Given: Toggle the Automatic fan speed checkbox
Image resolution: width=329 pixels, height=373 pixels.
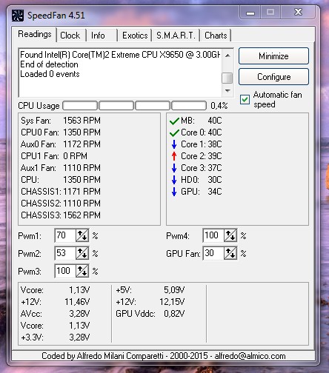Looking at the screenshot, I should tap(245, 100).
